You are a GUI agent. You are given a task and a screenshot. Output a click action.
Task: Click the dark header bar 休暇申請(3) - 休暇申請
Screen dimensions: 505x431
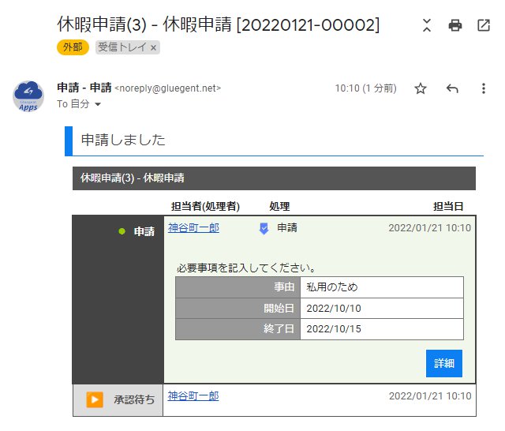click(x=274, y=178)
